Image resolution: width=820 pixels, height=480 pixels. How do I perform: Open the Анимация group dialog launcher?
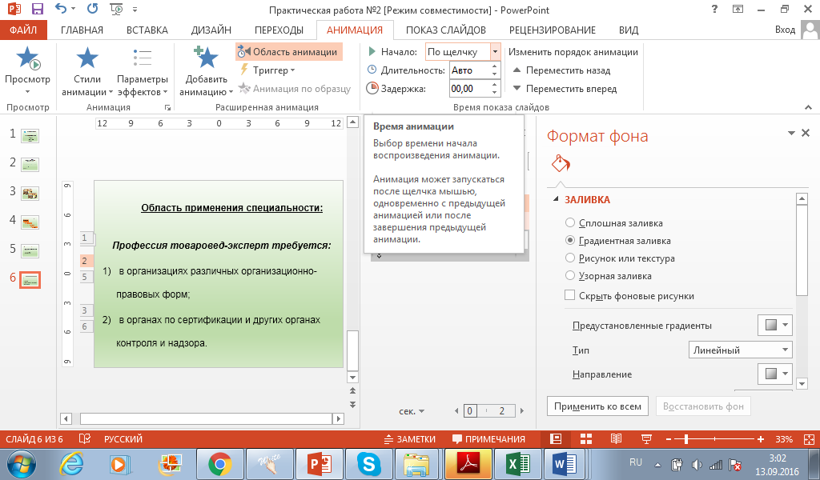(x=167, y=107)
